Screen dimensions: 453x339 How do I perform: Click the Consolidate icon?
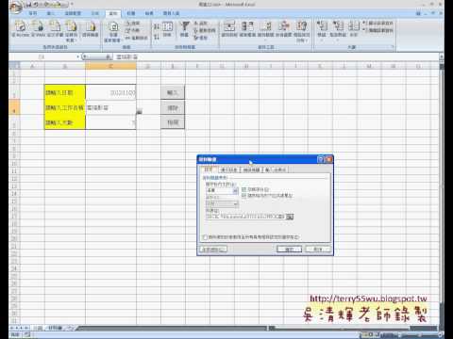284,29
